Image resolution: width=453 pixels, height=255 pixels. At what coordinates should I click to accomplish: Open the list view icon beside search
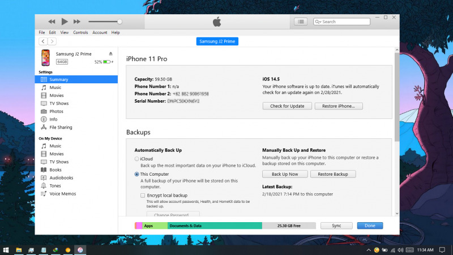(x=301, y=22)
